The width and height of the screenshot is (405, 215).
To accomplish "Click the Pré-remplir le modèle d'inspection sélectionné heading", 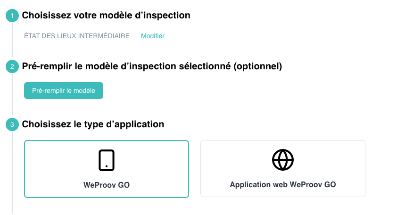I will (x=152, y=66).
